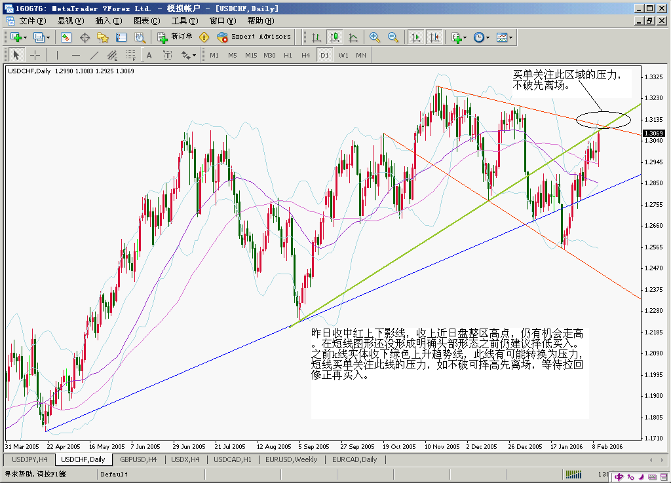
Task: Select the Cursor arrow tool
Action: (x=16, y=55)
